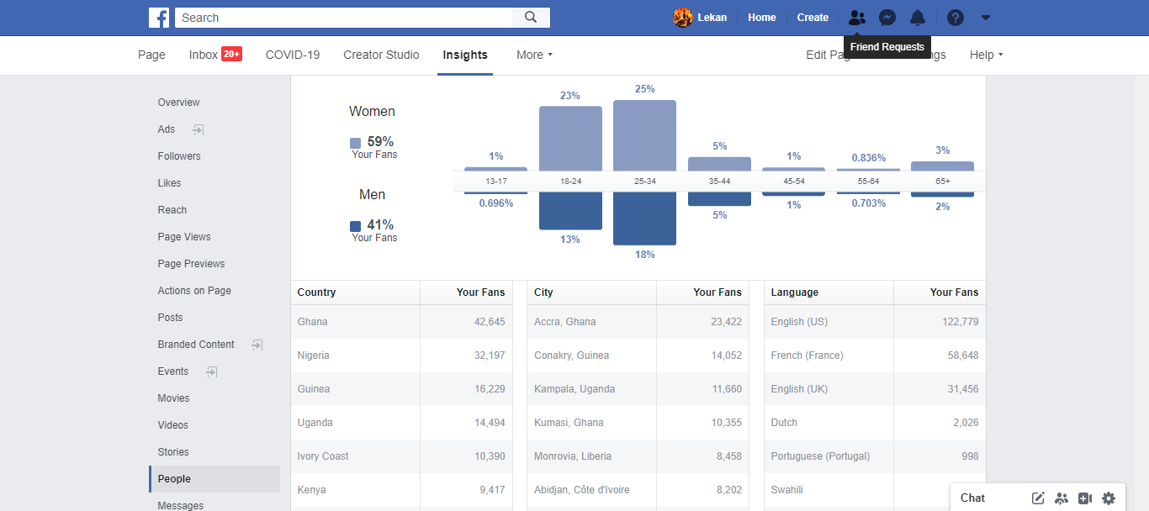Select People in the sidebar
The image size is (1149, 511).
pyautogui.click(x=214, y=479)
